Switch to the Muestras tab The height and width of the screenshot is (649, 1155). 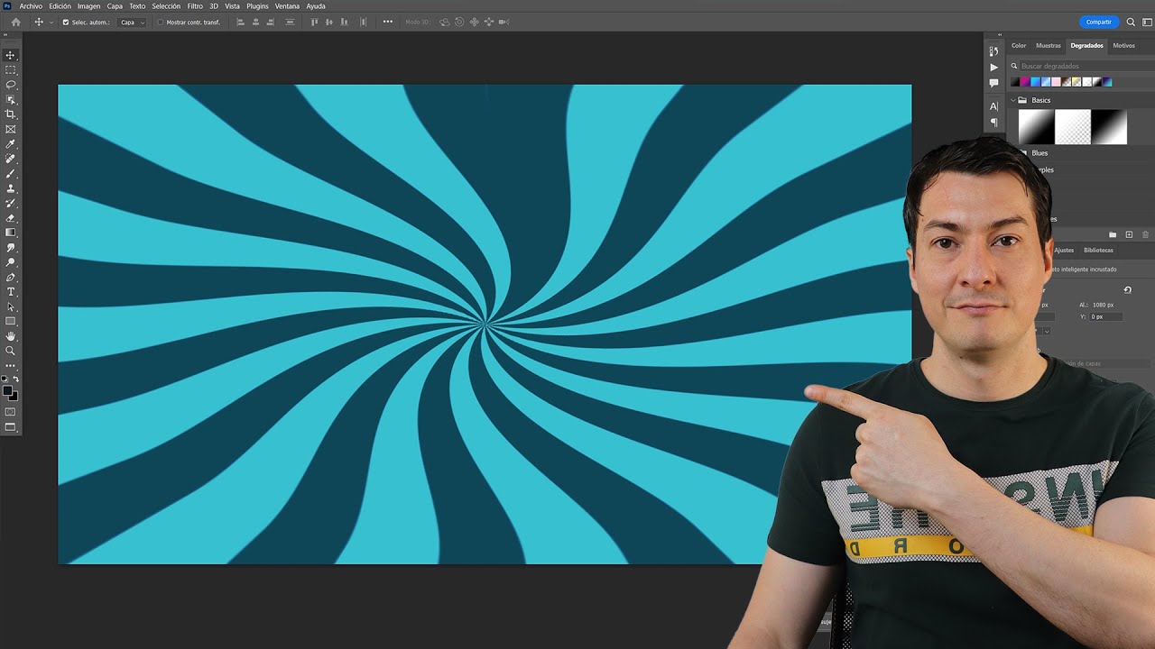coord(1049,45)
